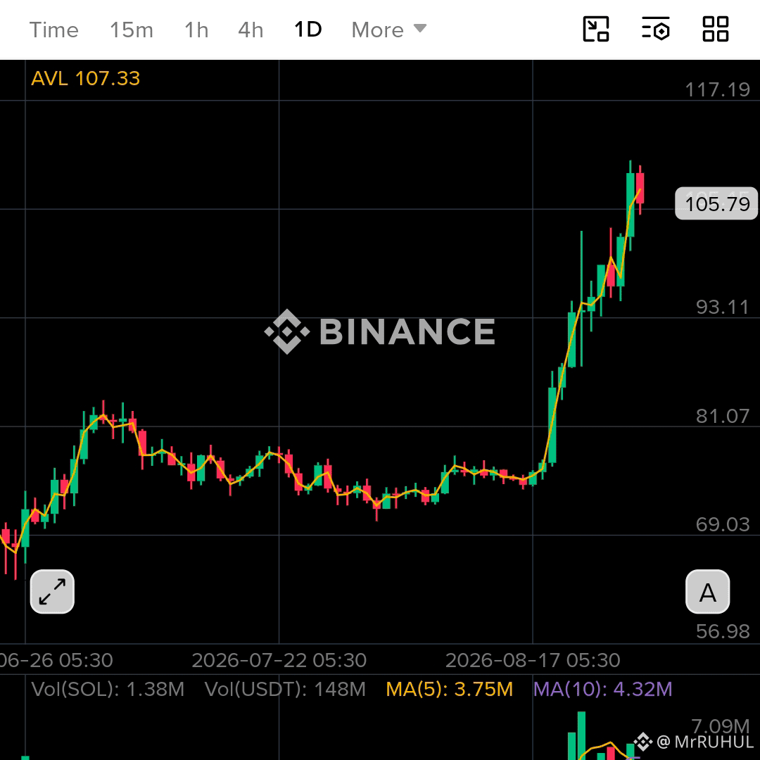
Task: Select the 1D interval tab
Action: [x=308, y=30]
